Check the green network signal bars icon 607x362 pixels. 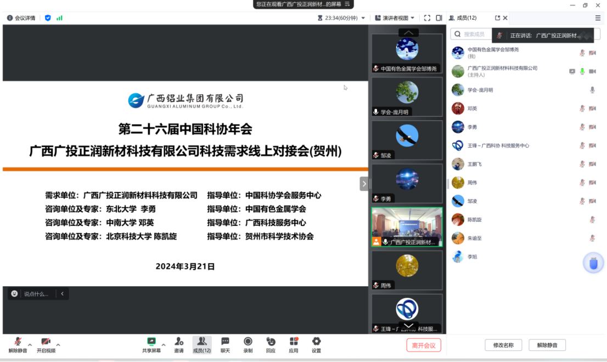pyautogui.click(x=59, y=18)
